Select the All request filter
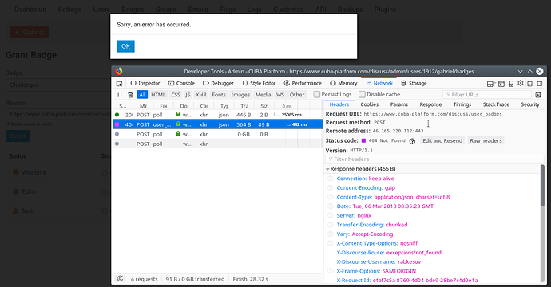This screenshot has width=551, height=287. 142,95
